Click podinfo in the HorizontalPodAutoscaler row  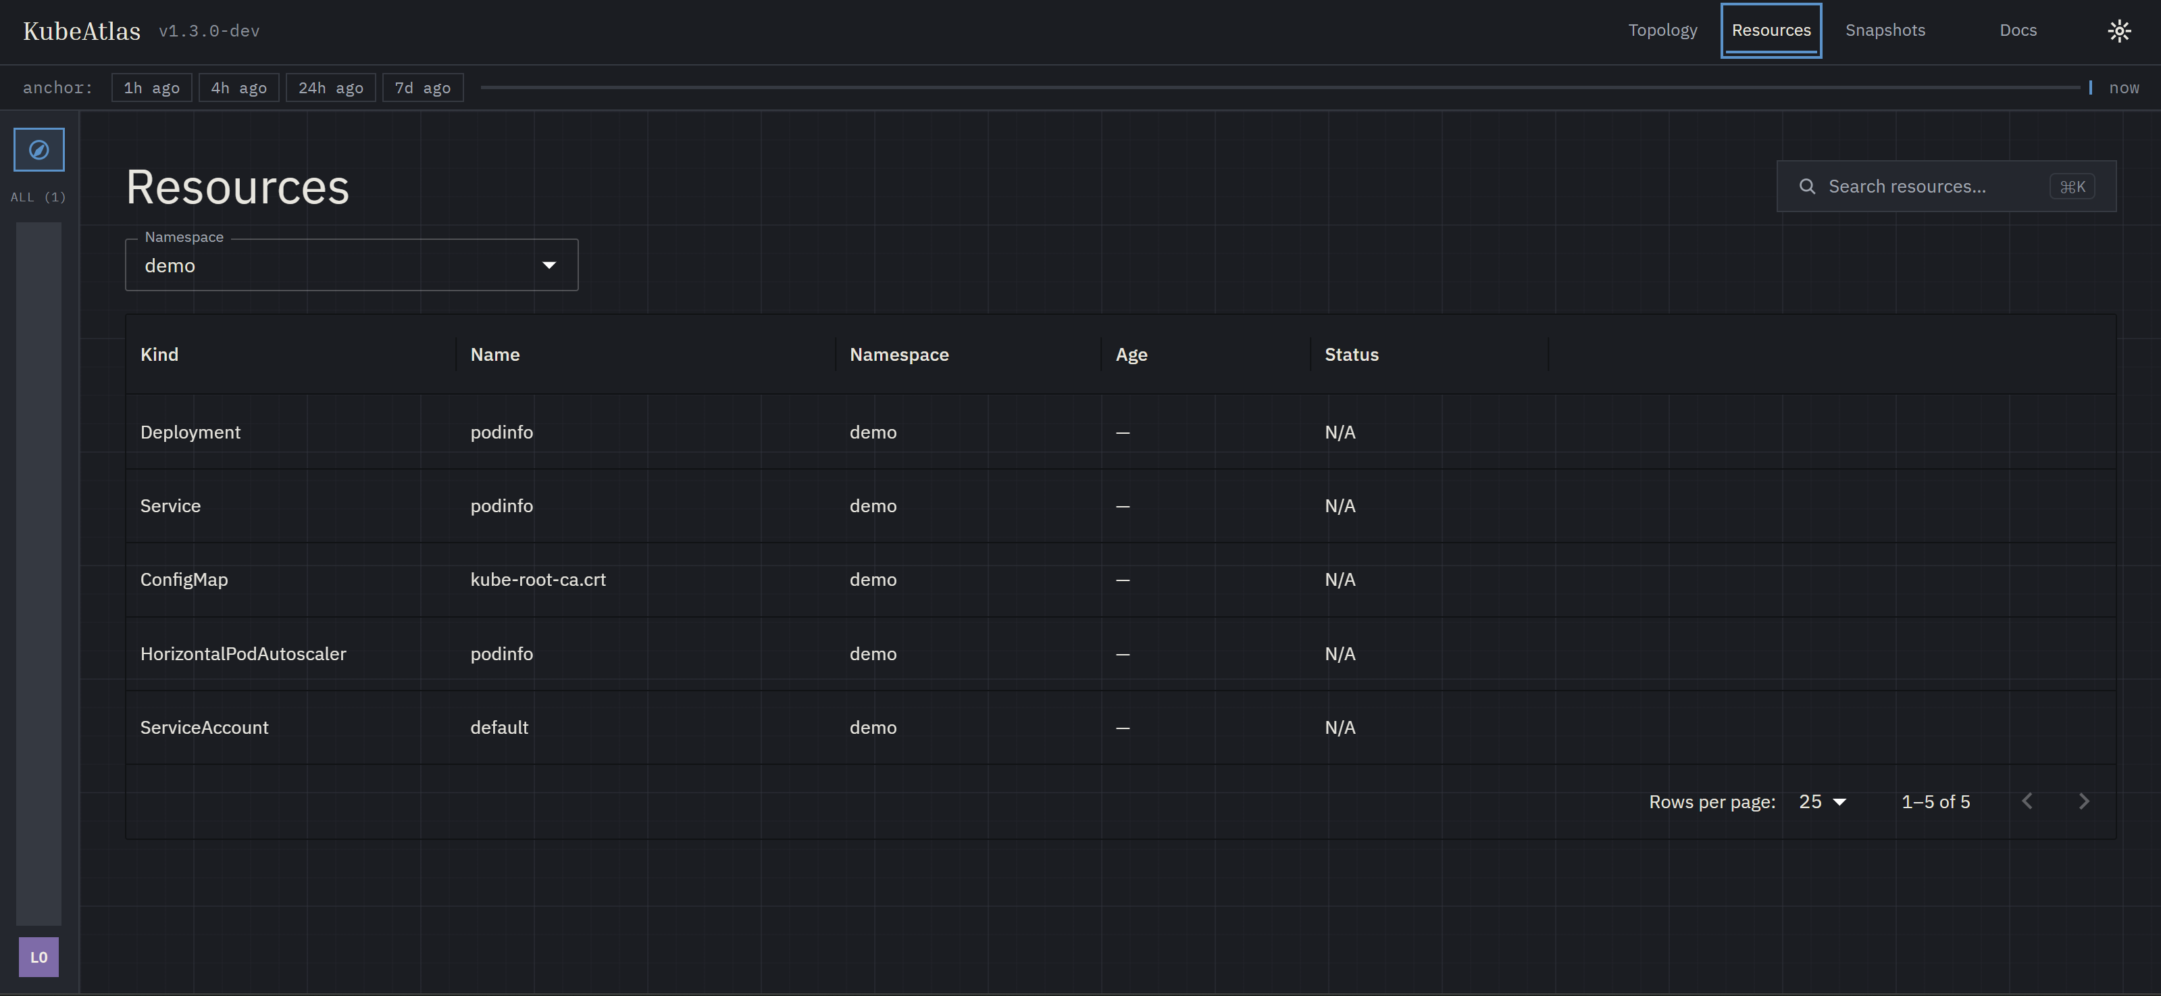coord(502,653)
